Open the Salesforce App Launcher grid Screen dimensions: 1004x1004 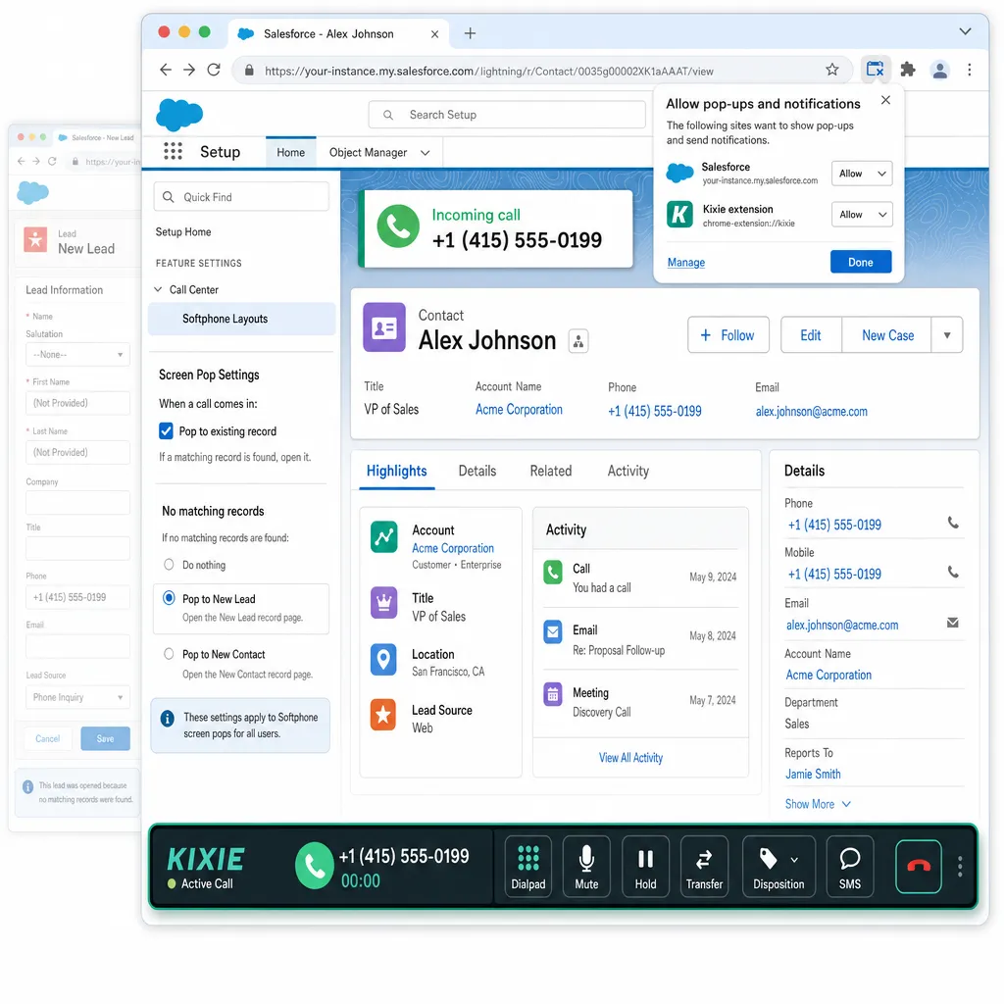173,151
